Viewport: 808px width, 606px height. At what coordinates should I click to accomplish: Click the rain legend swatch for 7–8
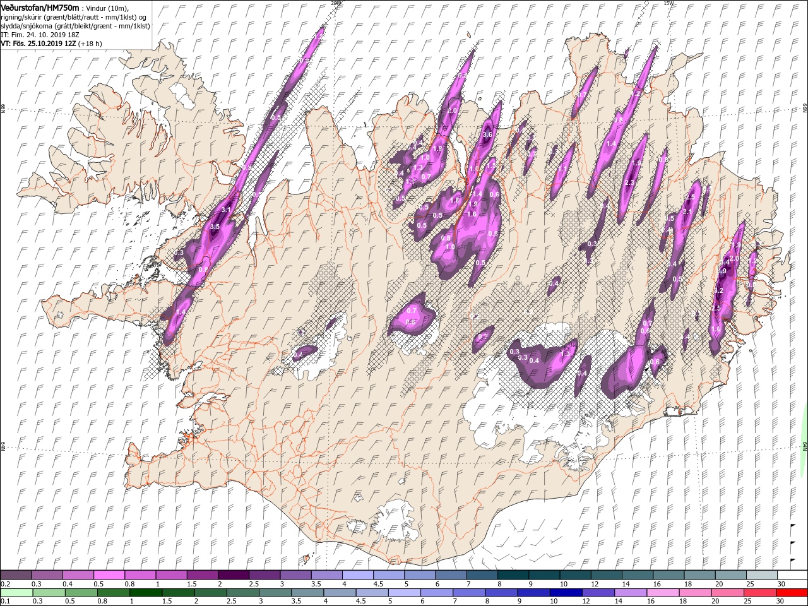pyautogui.click(x=468, y=593)
